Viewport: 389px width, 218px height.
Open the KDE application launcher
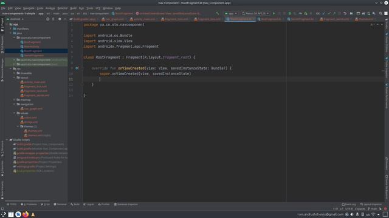(3, 214)
